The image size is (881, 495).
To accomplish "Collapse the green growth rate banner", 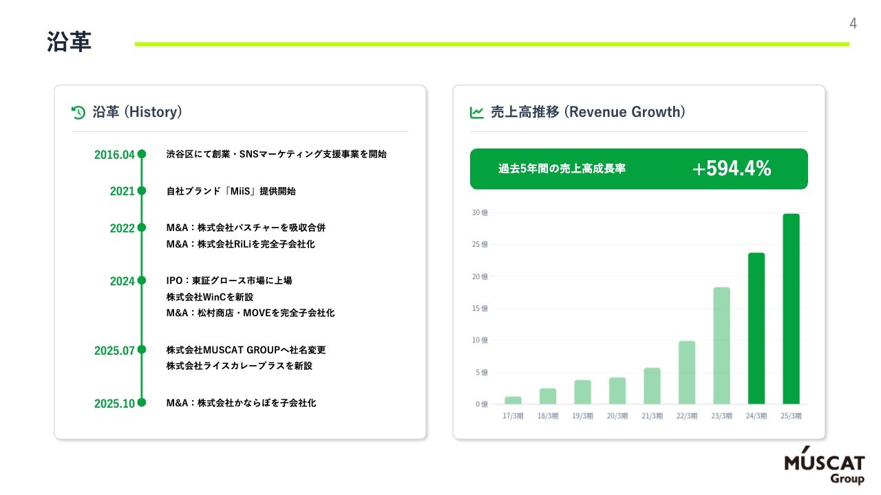I will point(638,168).
